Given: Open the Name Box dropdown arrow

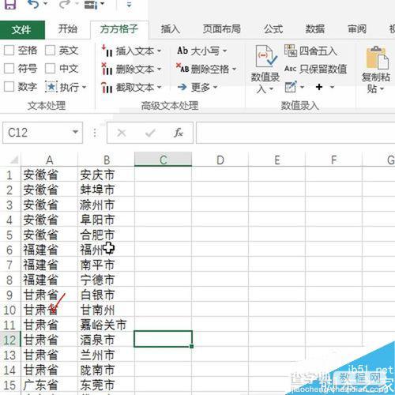Looking at the screenshot, I should tap(75, 132).
